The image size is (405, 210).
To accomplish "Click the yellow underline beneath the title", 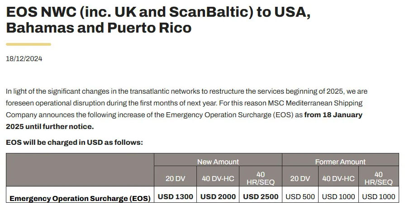I will pos(28,44).
